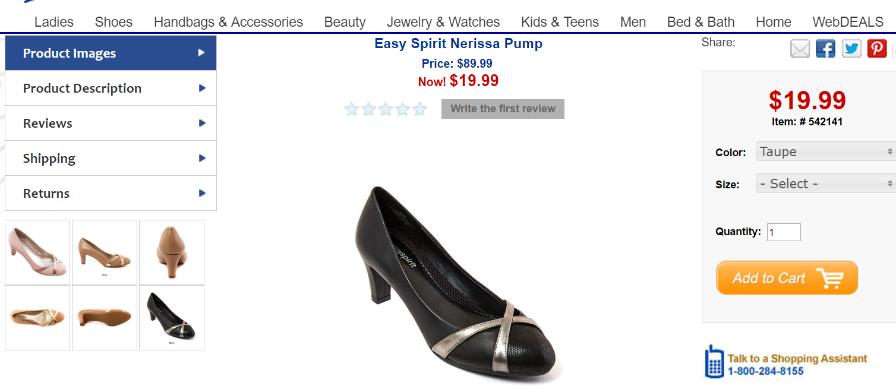Open the Color dropdown showing Taupe

click(825, 152)
